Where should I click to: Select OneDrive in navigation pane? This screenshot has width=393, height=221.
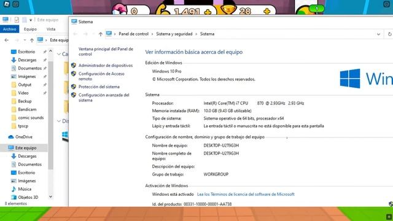23,137
